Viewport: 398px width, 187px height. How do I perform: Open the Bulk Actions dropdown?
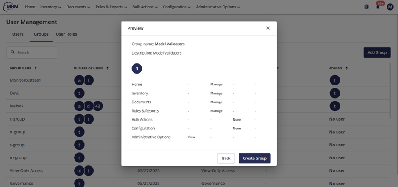(x=145, y=7)
